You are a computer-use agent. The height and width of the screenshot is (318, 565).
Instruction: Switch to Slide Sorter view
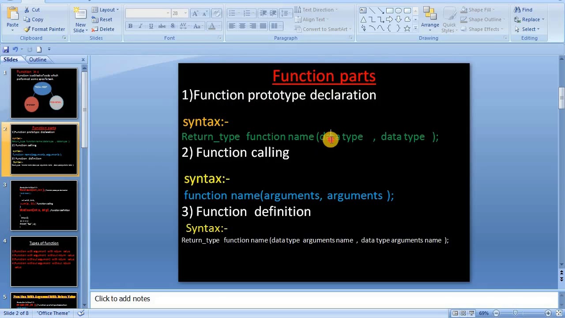click(x=463, y=313)
